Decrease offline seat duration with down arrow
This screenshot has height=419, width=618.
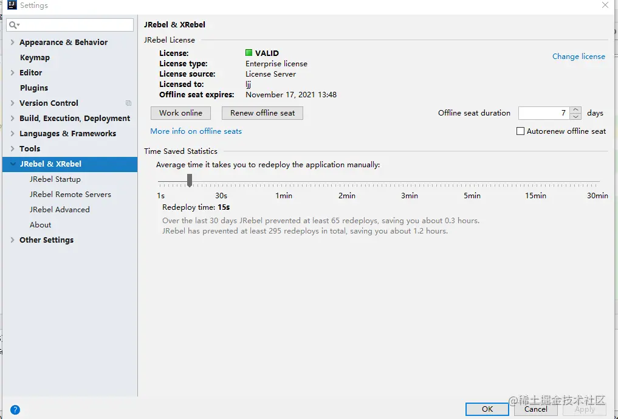click(576, 116)
